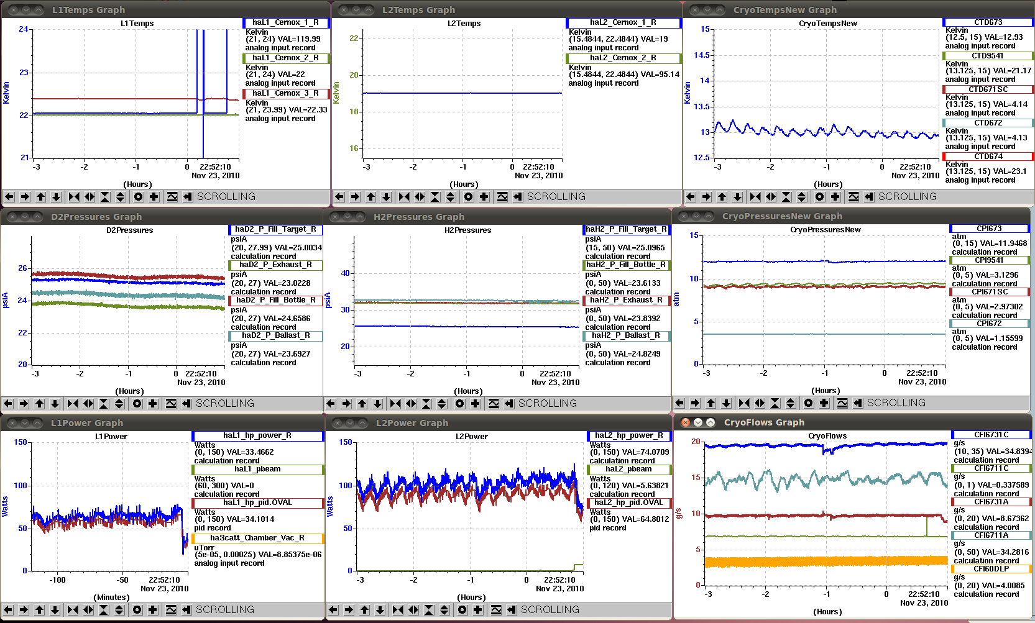This screenshot has height=623, width=1035.
Task: Toggle scrolling arrow in L2Power Graph
Action: (511, 610)
